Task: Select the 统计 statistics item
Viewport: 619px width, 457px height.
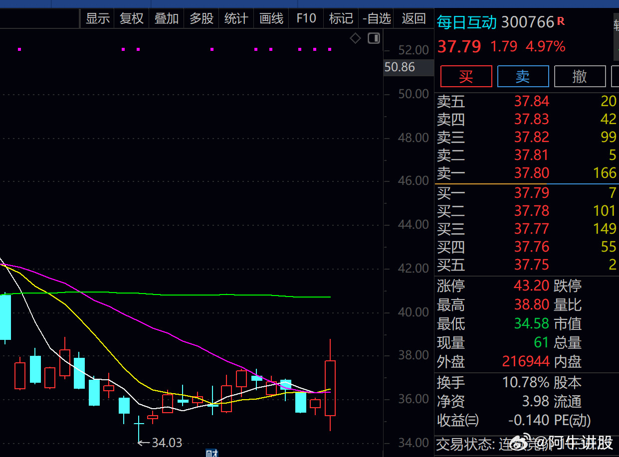Action: [x=236, y=18]
